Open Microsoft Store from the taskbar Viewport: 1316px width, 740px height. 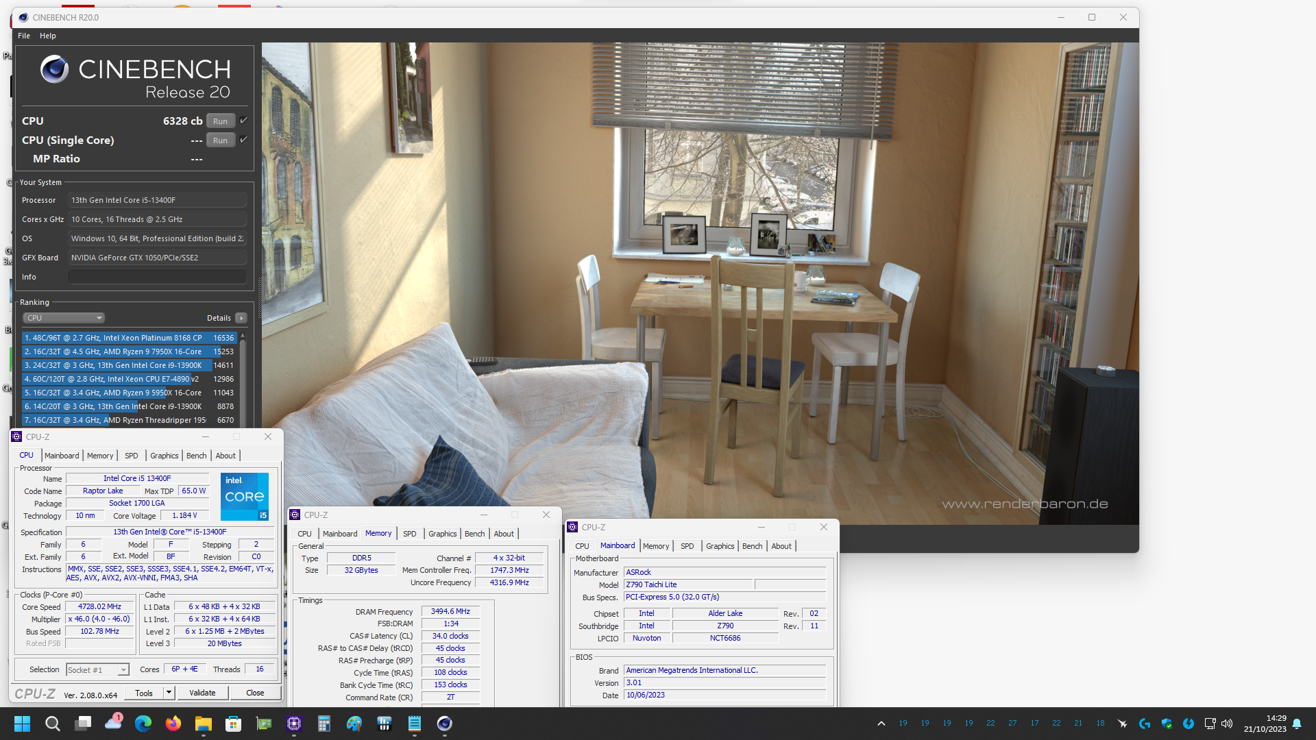point(234,724)
